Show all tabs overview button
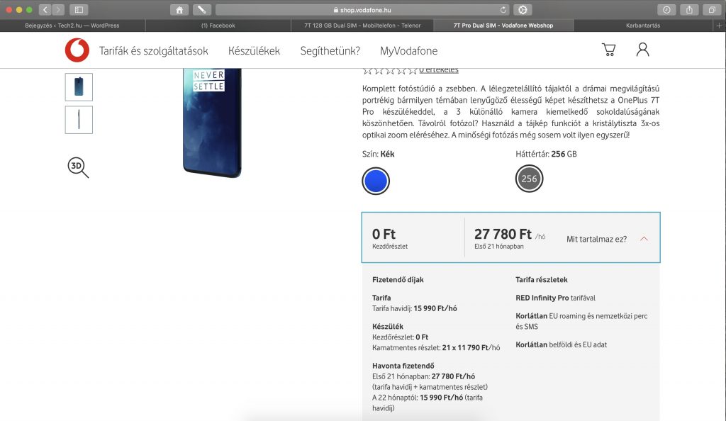Viewport: 726px width, 421px height. 712,10
